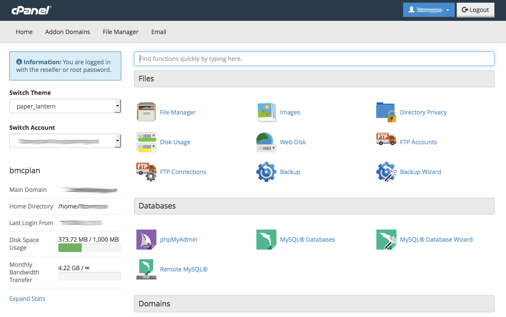Select Email in the top navigation
Screen dimensions: 506x317
(159, 32)
